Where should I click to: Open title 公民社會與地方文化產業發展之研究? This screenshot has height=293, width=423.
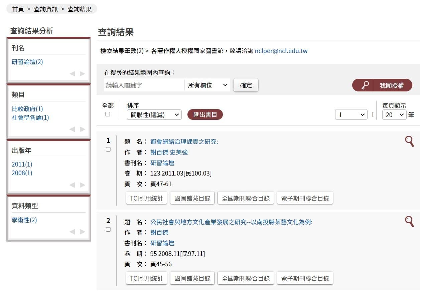click(x=231, y=222)
